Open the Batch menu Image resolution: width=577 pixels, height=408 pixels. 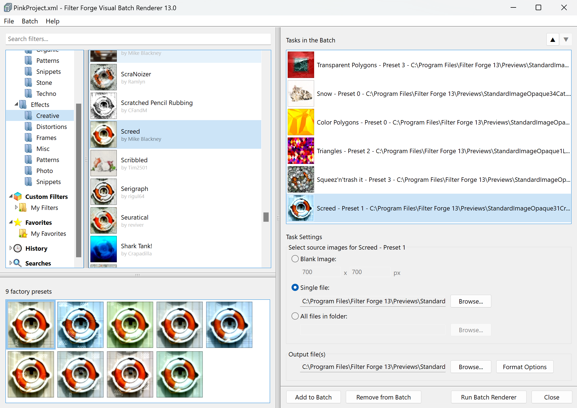[30, 21]
